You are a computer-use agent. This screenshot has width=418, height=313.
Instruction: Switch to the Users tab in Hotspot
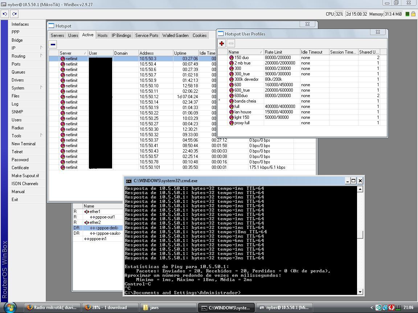pyautogui.click(x=73, y=36)
